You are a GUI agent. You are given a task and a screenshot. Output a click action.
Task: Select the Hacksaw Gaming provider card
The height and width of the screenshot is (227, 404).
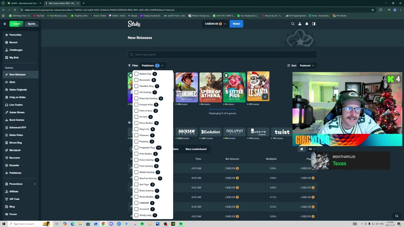[187, 132]
